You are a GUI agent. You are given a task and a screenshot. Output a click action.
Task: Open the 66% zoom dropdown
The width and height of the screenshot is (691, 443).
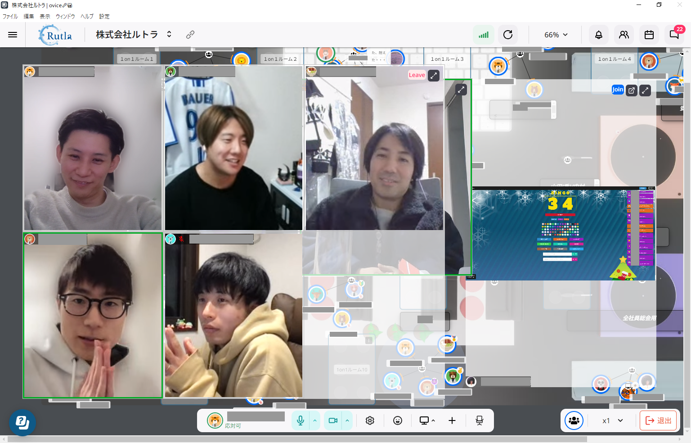click(556, 35)
